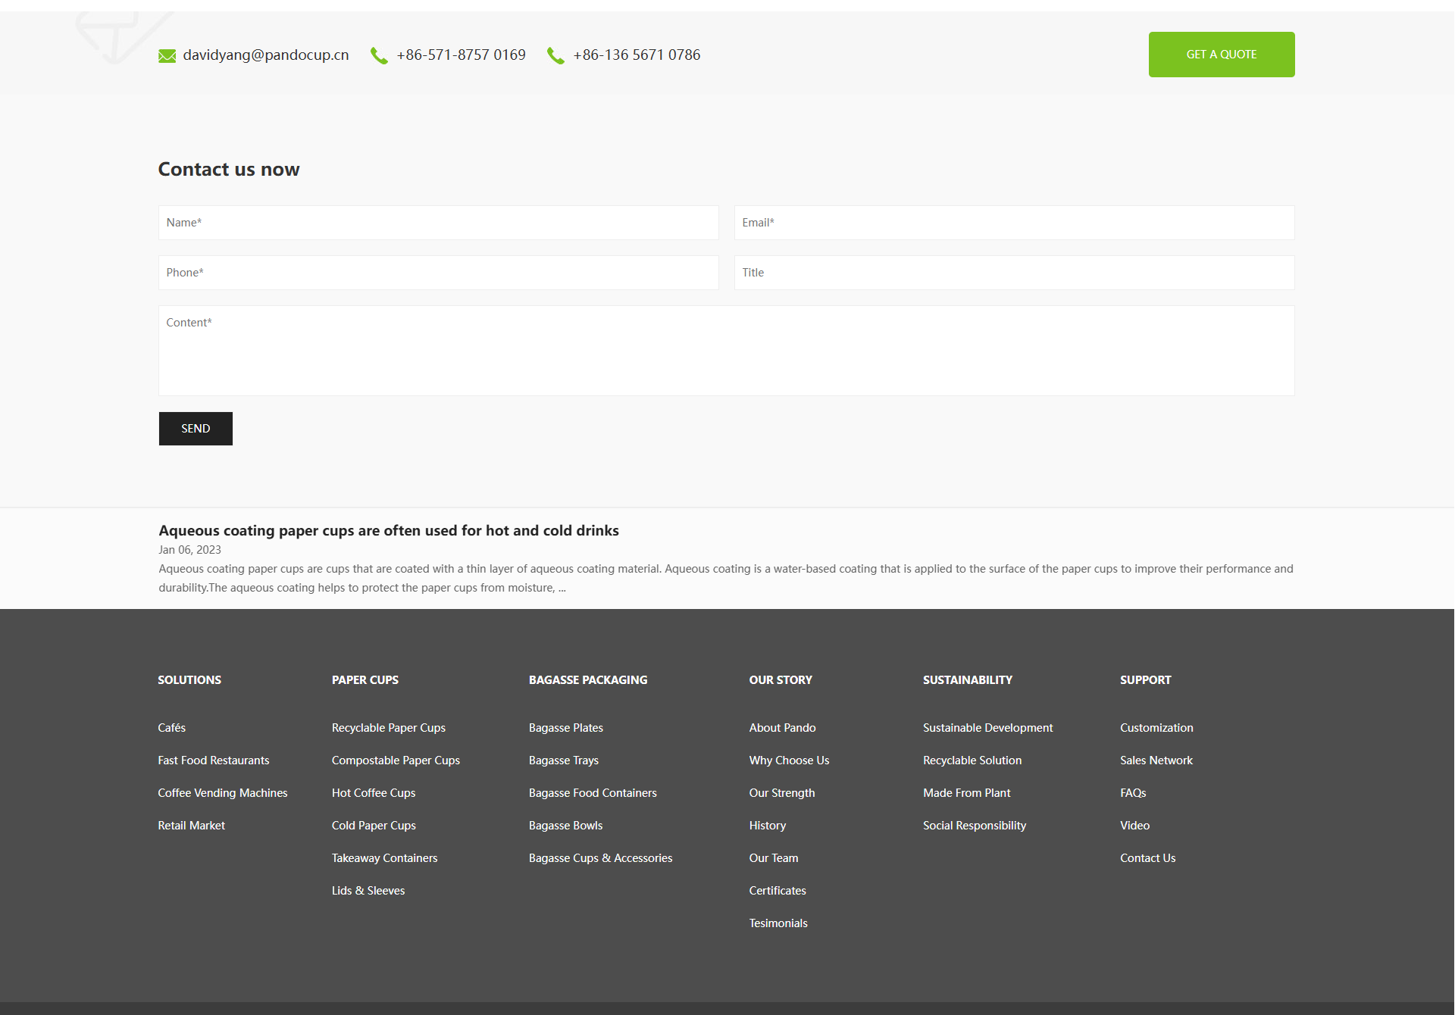This screenshot has width=1455, height=1015.
Task: Go to Bagasse Food Containers page
Action: [593, 793]
